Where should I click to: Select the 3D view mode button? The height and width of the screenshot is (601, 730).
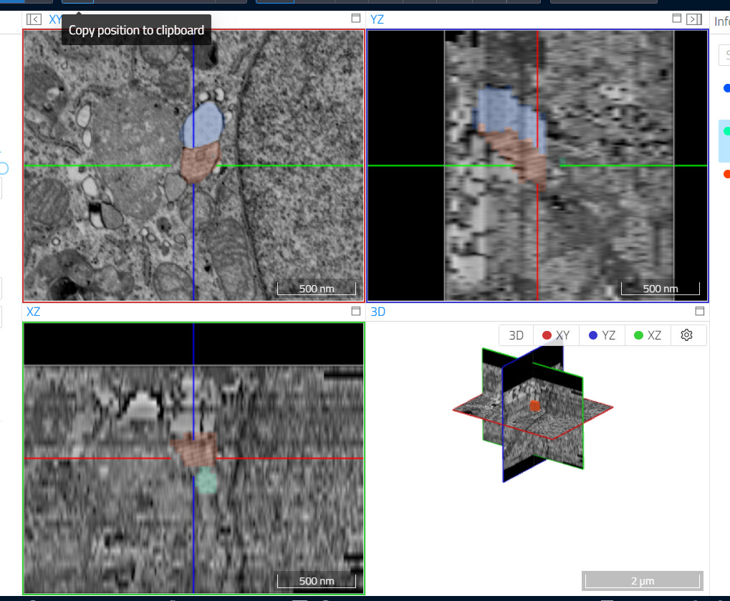coord(514,335)
